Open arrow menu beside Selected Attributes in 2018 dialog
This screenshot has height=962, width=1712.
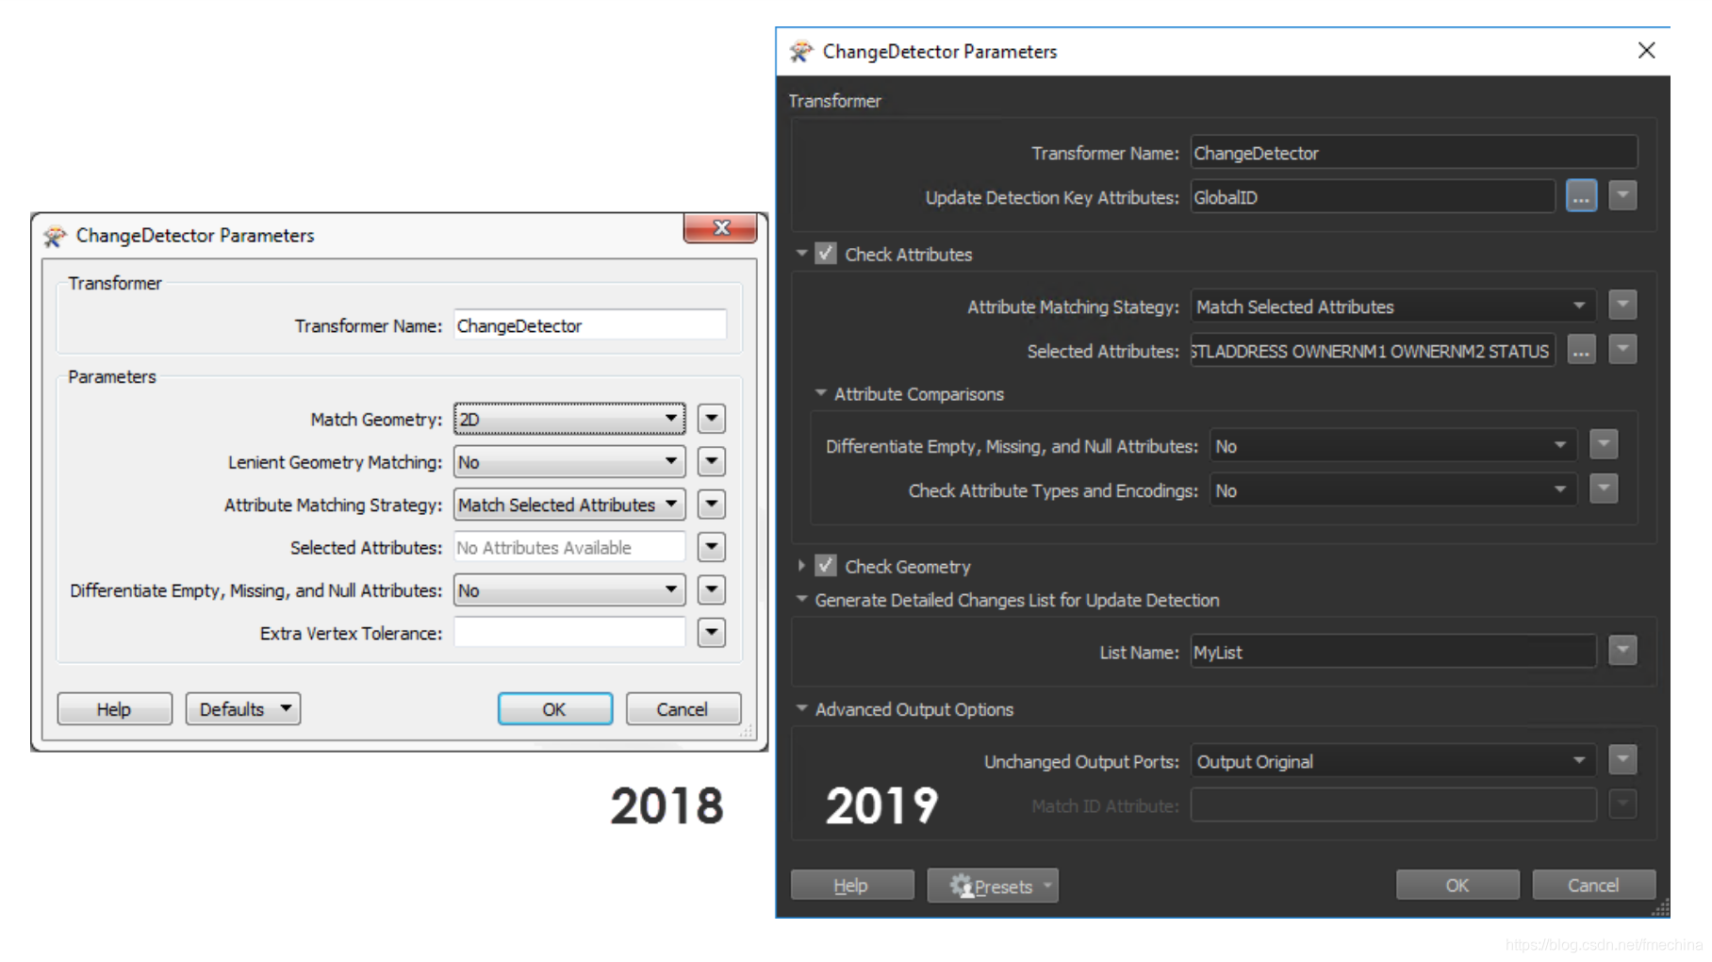click(x=712, y=547)
